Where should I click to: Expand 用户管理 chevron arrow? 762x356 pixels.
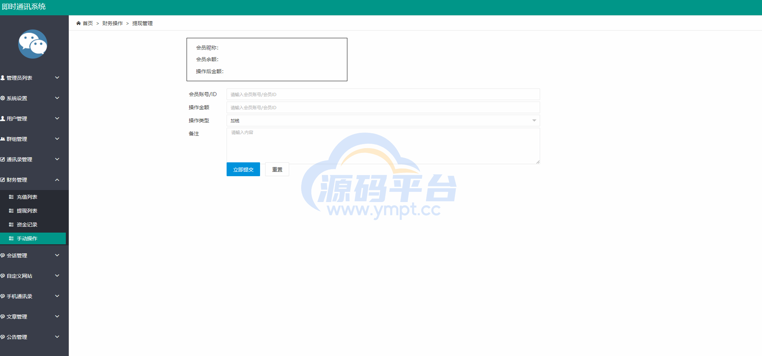click(57, 118)
